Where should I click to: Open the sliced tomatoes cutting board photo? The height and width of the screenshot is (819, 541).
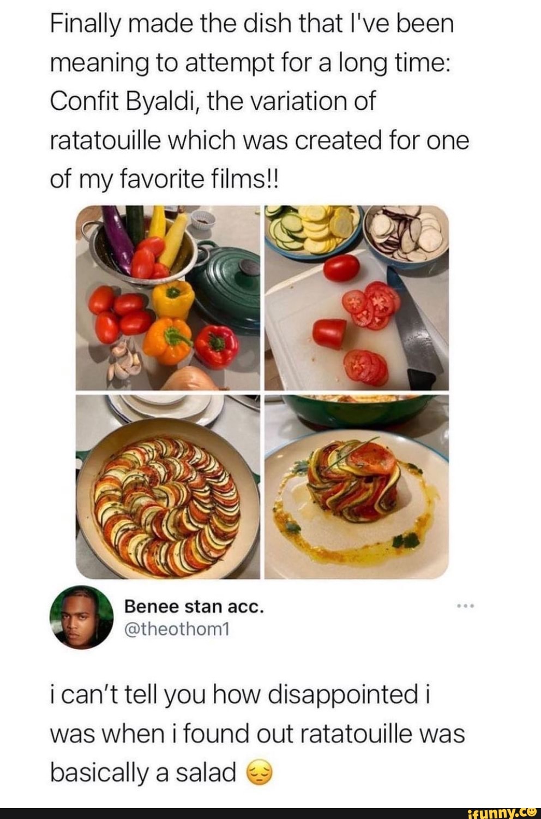coord(356,298)
